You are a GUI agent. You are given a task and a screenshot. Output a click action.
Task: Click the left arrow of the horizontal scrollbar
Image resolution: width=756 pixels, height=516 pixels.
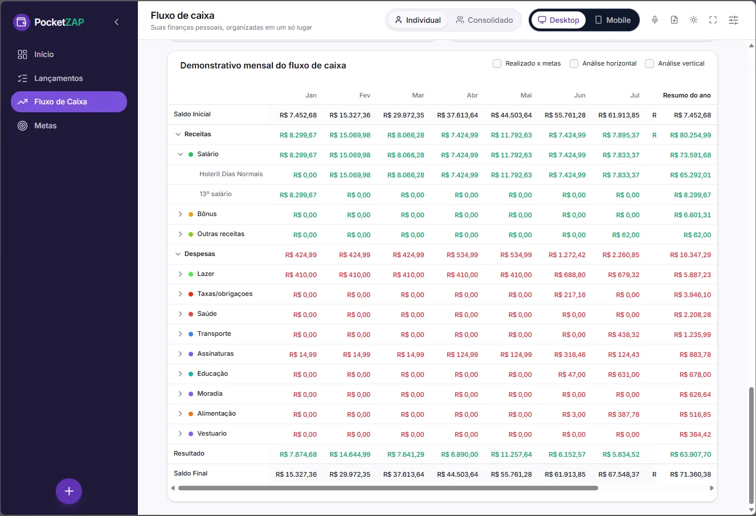pos(173,488)
